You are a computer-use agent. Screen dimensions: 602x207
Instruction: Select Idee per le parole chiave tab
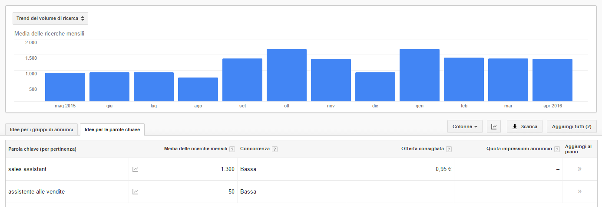[x=112, y=129]
